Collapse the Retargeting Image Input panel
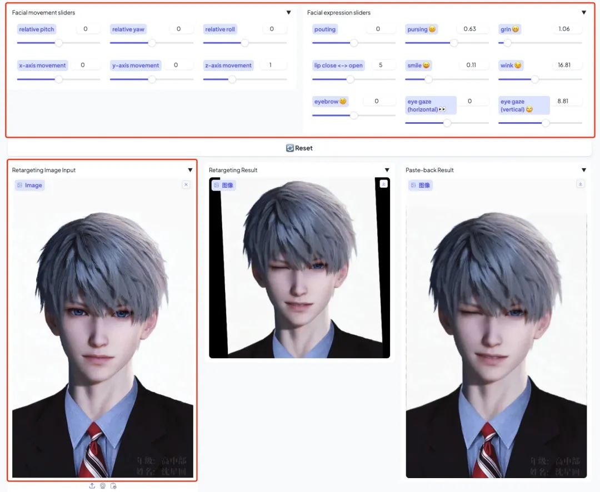Screen dimensions: 600x492 coord(190,170)
